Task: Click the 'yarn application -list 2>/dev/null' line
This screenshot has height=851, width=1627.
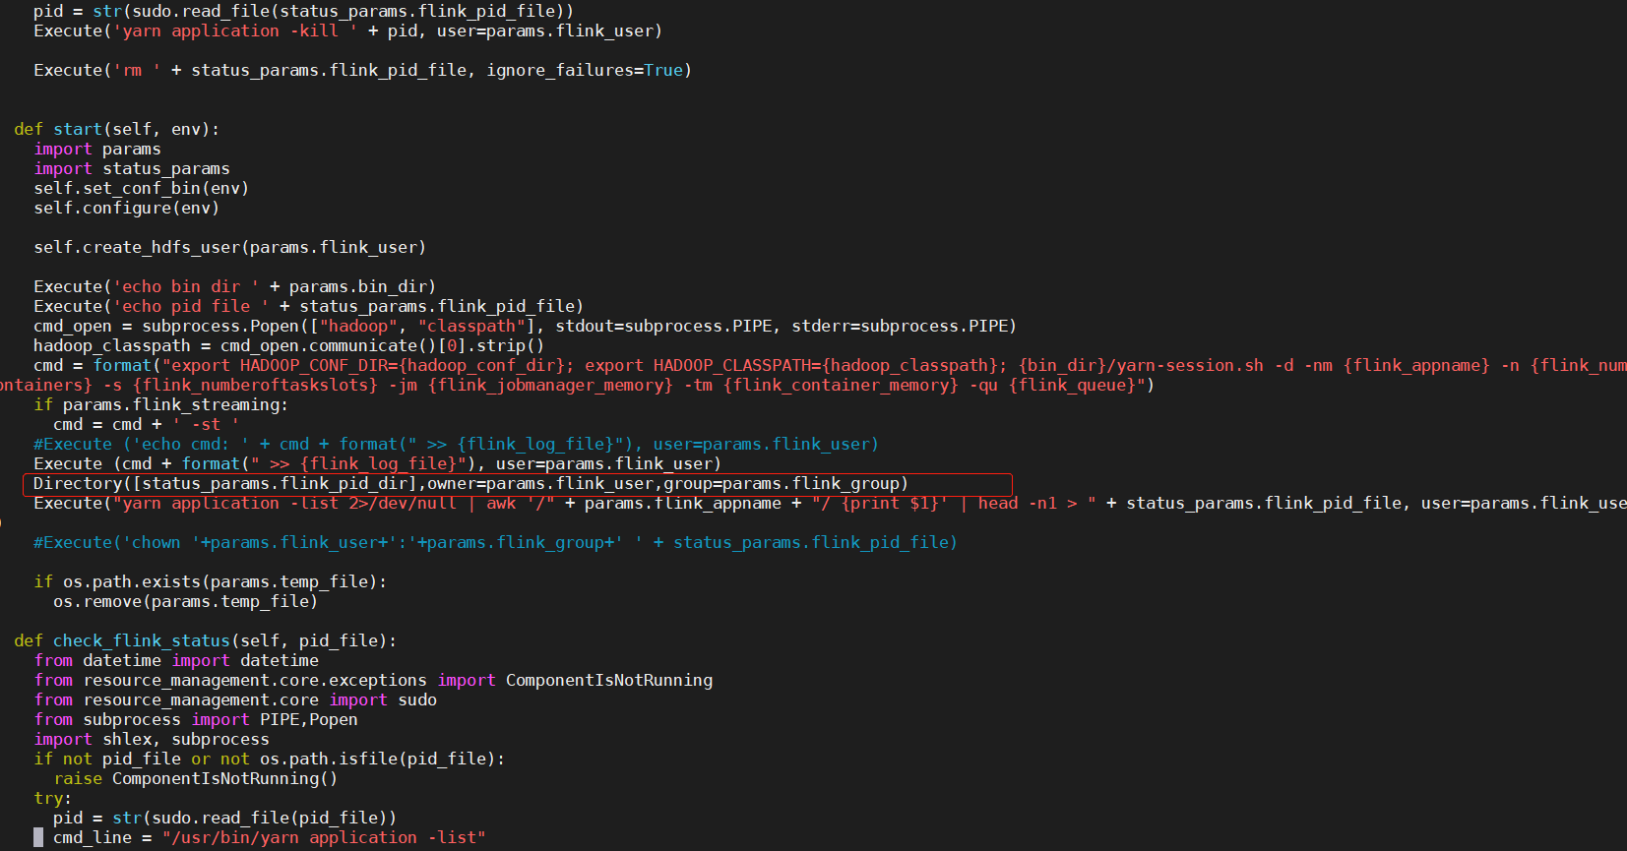Action: pos(830,503)
